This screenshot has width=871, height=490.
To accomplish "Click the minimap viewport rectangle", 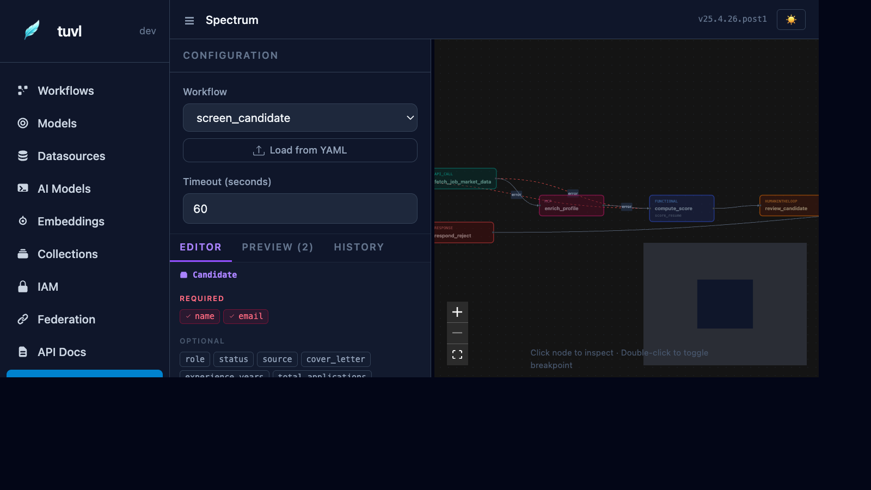I will [x=725, y=304].
